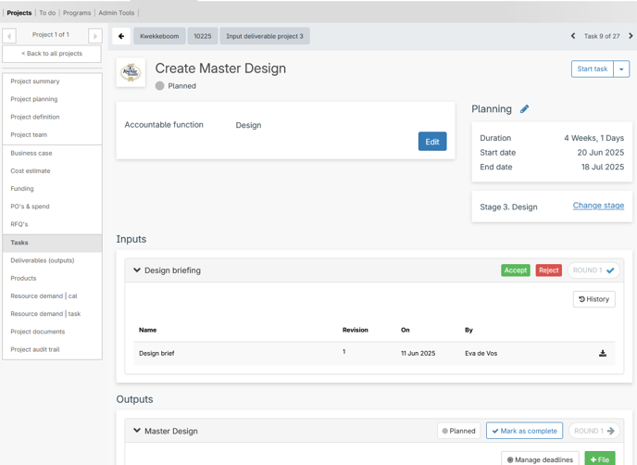The height and width of the screenshot is (465, 637).
Task: Click the Manage deadlines button
Action: point(540,459)
